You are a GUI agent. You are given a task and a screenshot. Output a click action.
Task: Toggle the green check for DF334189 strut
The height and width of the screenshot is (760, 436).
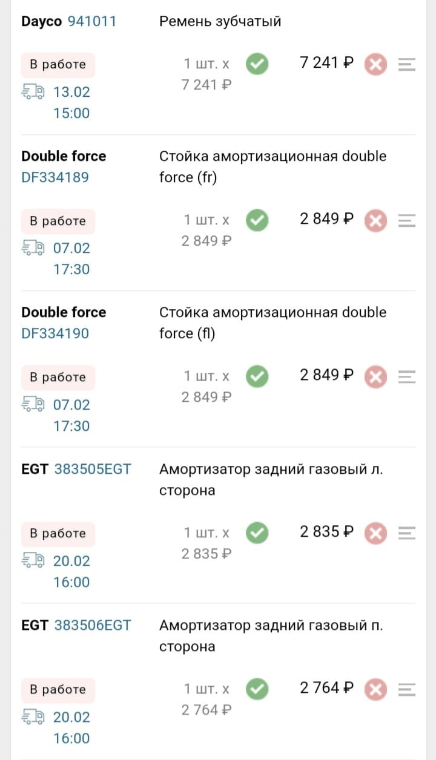tap(256, 220)
